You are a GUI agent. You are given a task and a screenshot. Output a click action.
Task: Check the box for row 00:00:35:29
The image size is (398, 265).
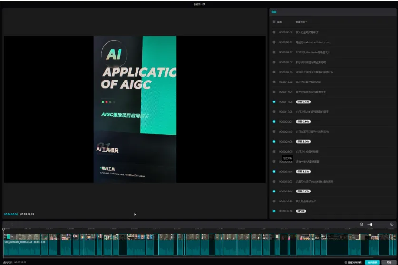(x=274, y=201)
